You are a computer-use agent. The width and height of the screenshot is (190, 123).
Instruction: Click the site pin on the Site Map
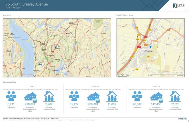tap(56, 47)
